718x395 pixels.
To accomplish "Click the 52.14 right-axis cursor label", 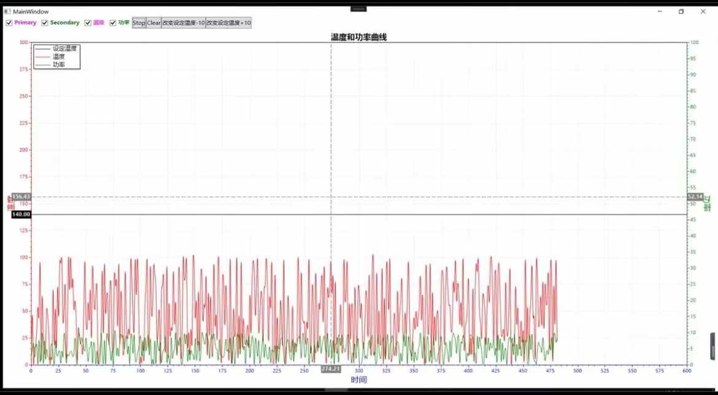I will click(695, 197).
